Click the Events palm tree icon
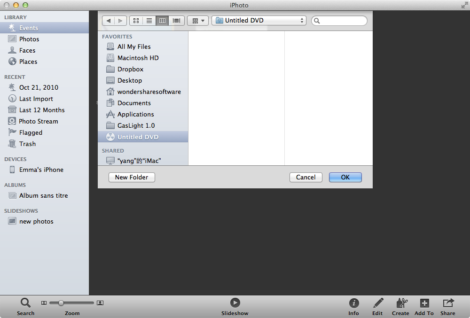 [x=12, y=28]
